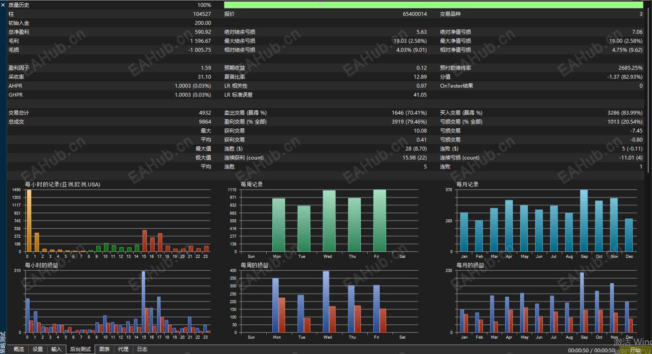Go to the 输入 tab

point(56,349)
